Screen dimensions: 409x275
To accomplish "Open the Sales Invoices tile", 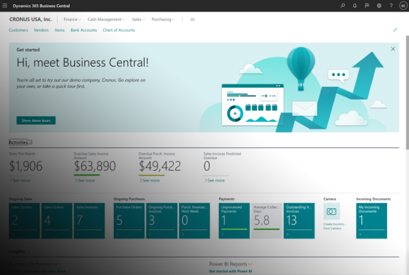I will point(89,221).
